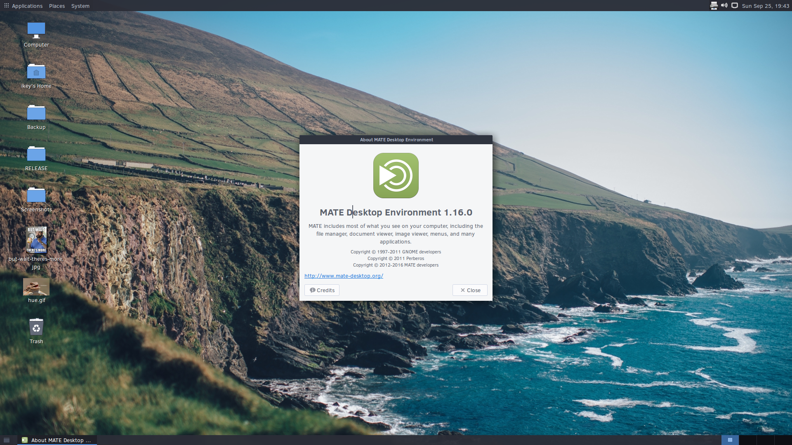Open the clock calendar dropdown
The image size is (792, 445).
tap(765, 6)
